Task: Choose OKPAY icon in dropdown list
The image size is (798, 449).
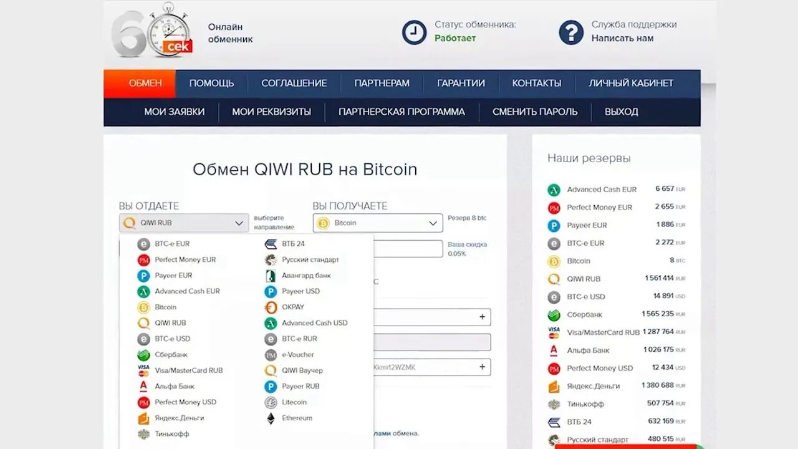Action: click(271, 307)
